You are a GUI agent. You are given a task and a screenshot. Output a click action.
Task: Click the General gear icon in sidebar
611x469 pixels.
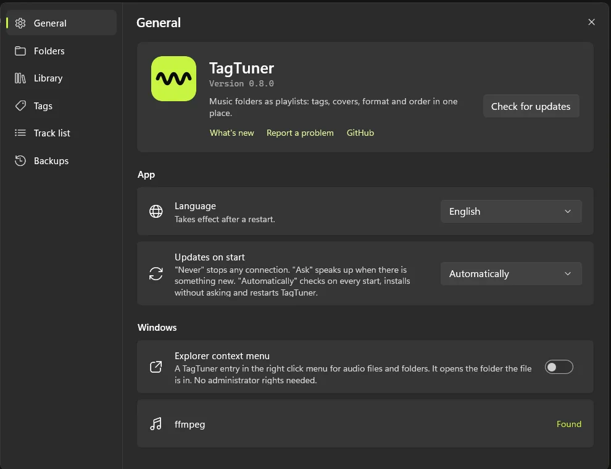click(x=20, y=23)
